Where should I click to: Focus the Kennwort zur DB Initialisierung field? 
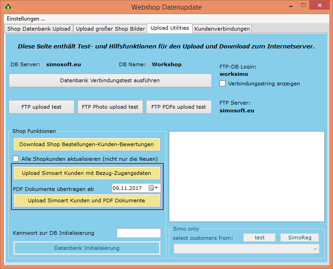139,233
